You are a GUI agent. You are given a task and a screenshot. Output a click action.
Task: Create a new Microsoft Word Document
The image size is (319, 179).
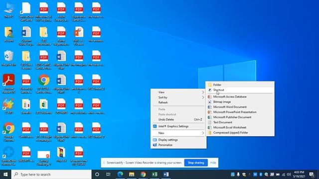tap(240, 107)
